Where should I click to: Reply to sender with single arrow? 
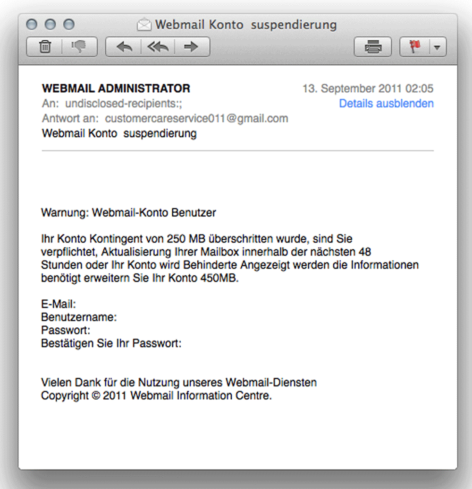click(x=124, y=47)
